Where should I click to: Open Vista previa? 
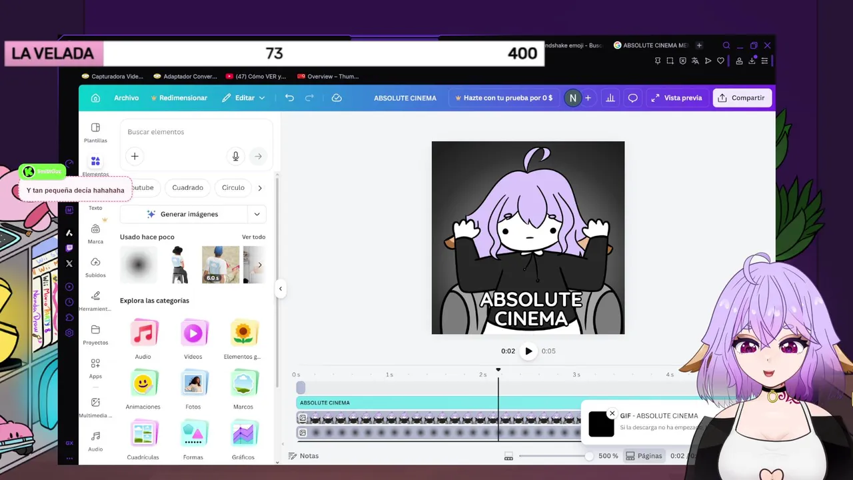[676, 98]
